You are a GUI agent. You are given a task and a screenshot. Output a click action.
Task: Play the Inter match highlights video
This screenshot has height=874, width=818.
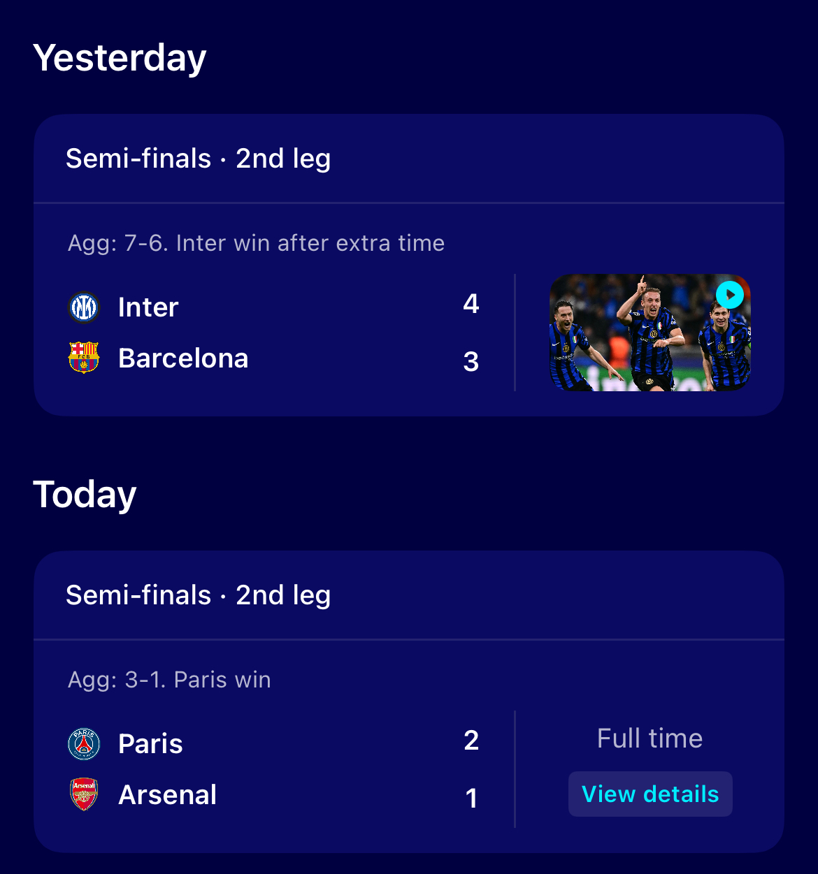pyautogui.click(x=730, y=295)
